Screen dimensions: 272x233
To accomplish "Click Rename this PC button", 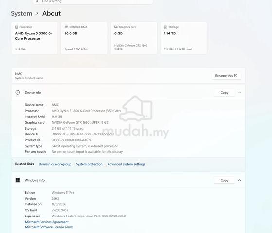I will pyautogui.click(x=226, y=76).
